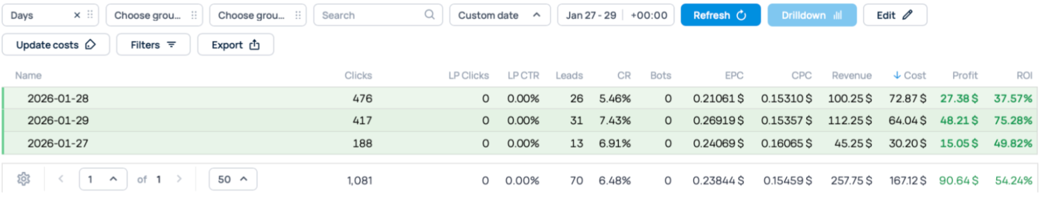Click the drag handle of first Choose group
This screenshot has height=197, width=1039.
(x=194, y=15)
